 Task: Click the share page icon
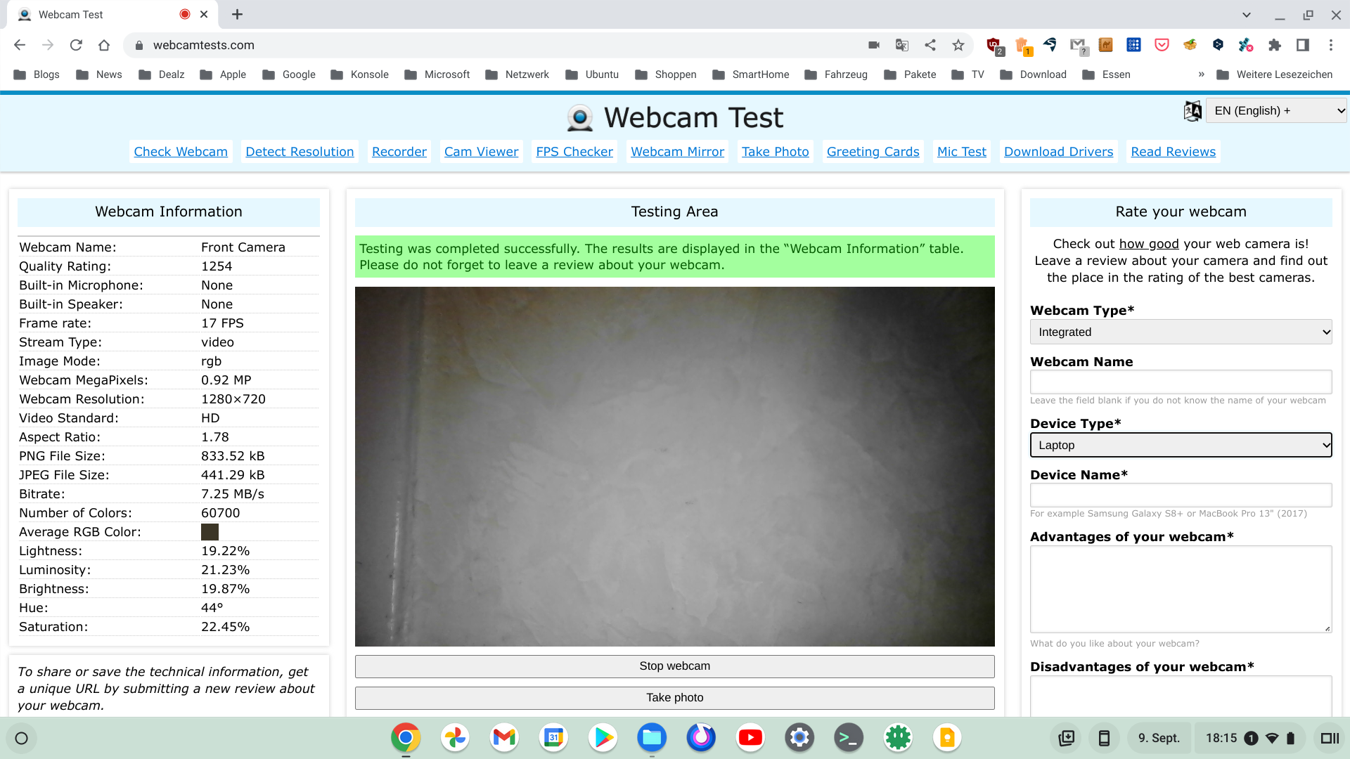[930, 45]
